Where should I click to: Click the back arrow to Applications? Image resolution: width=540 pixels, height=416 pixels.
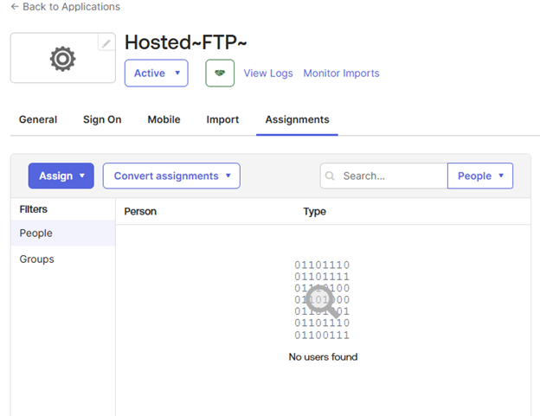(15, 7)
